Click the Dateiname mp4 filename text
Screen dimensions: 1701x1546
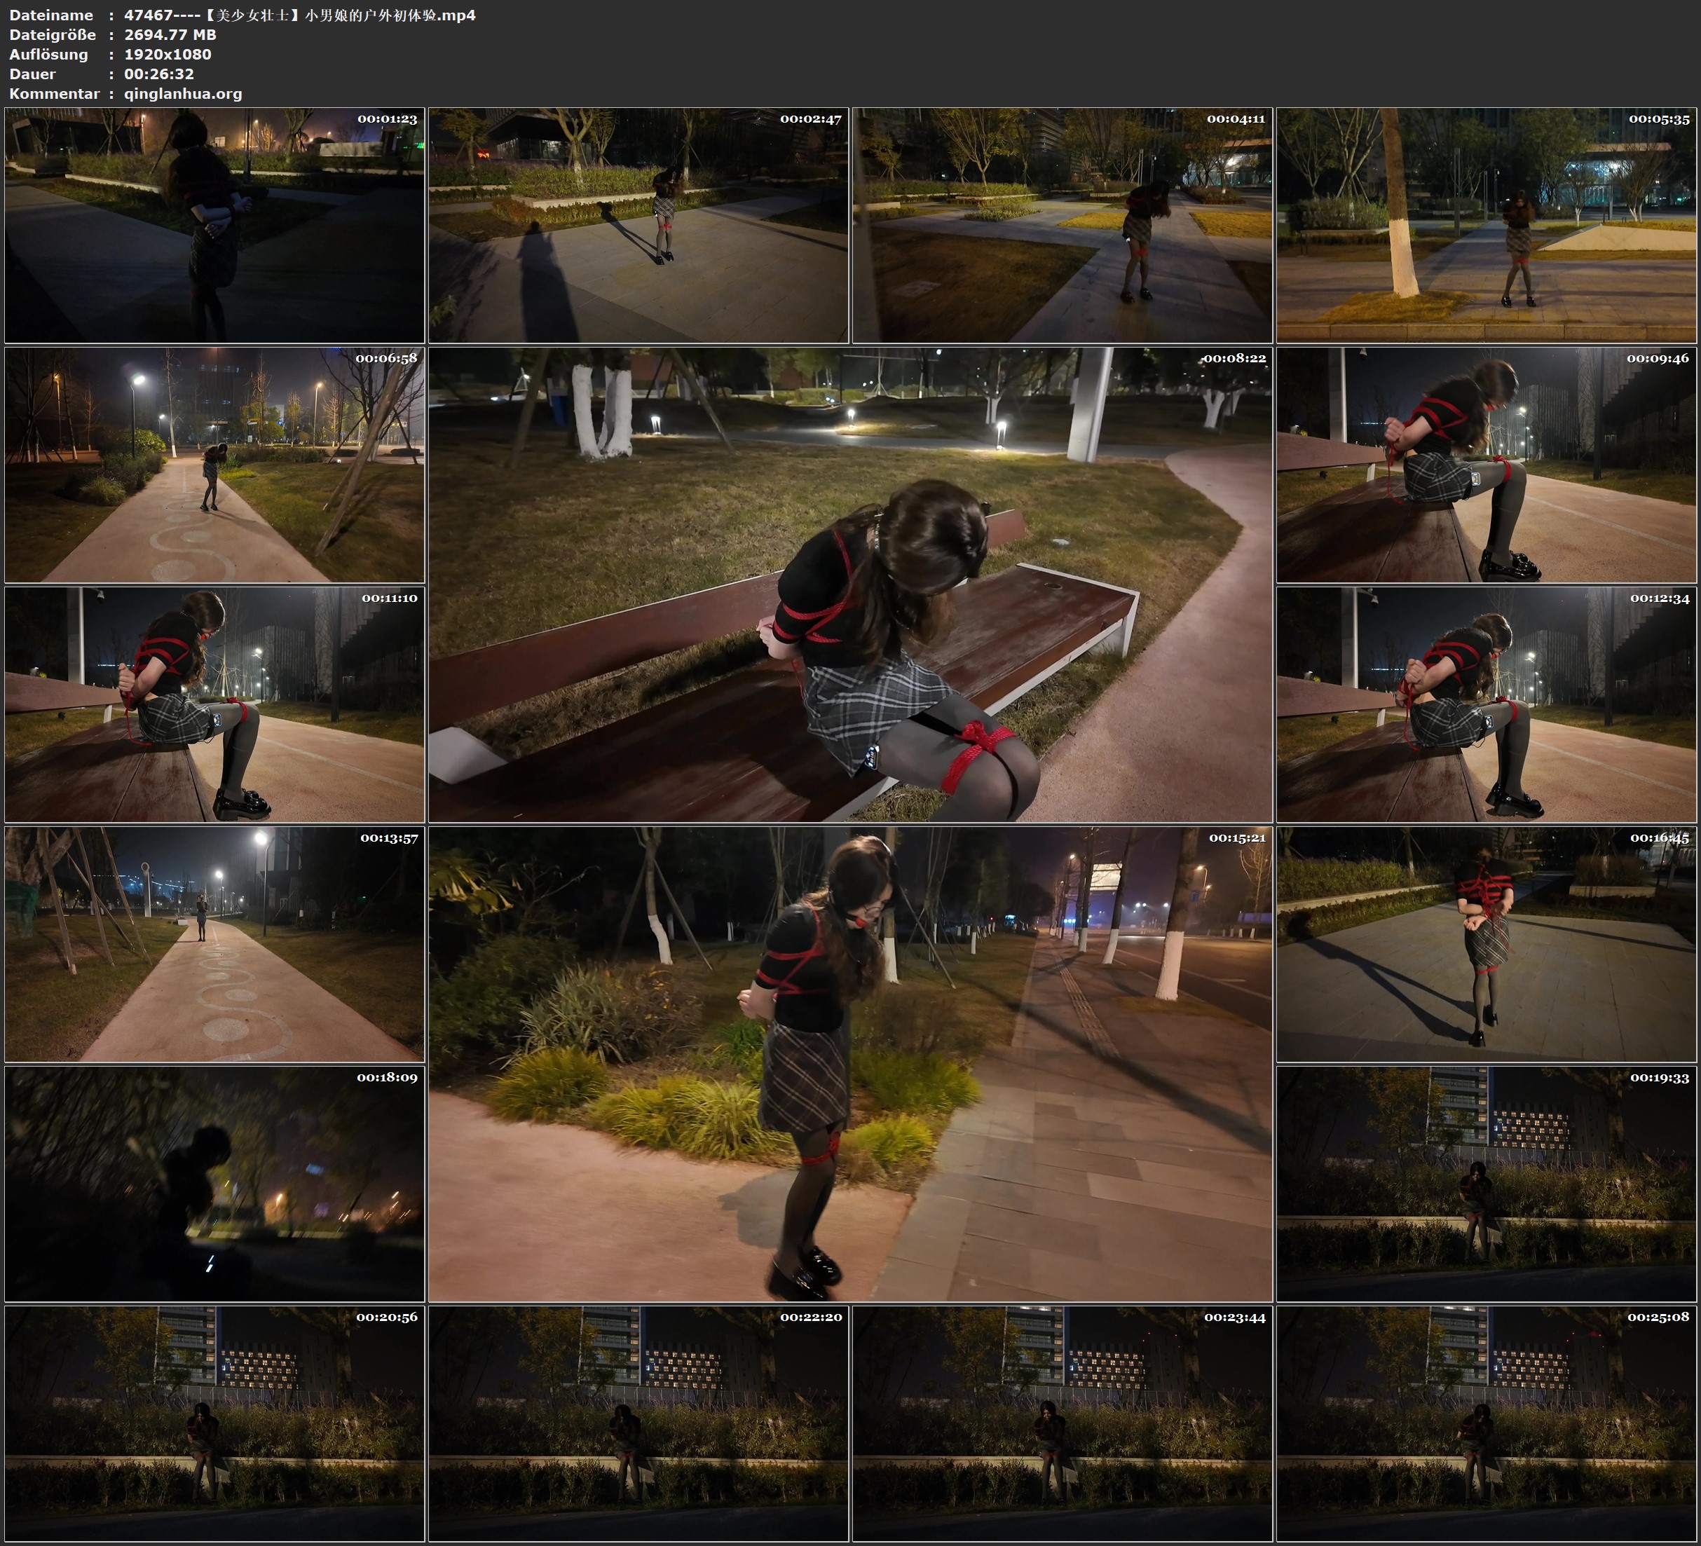[299, 15]
